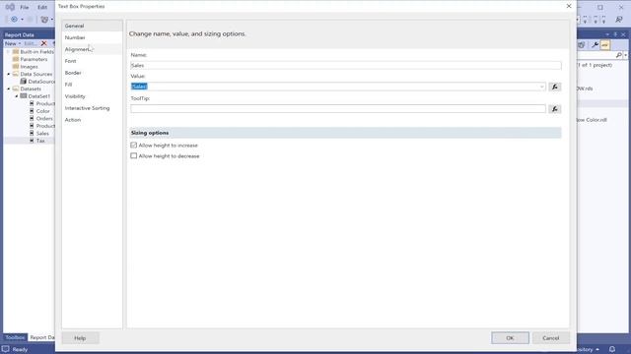Click the Images folder icon
Image resolution: width=631 pixels, height=354 pixels.
(16, 67)
